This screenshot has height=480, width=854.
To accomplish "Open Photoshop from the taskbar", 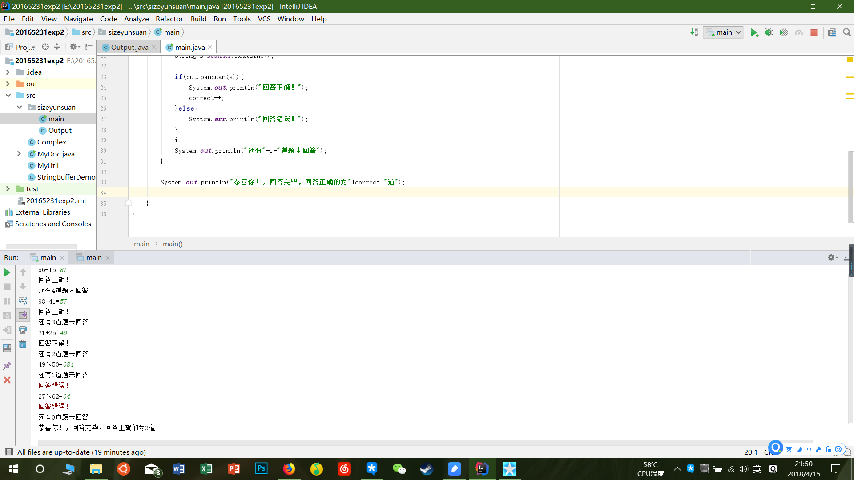I will pos(262,469).
